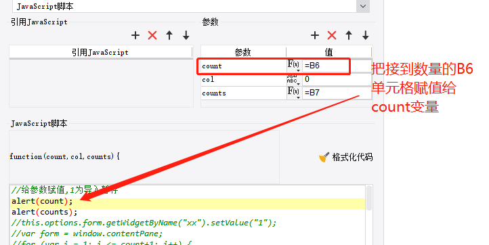Viewport: 489px width, 245px height.
Task: Select the count parameter name cell
Action: click(244, 66)
